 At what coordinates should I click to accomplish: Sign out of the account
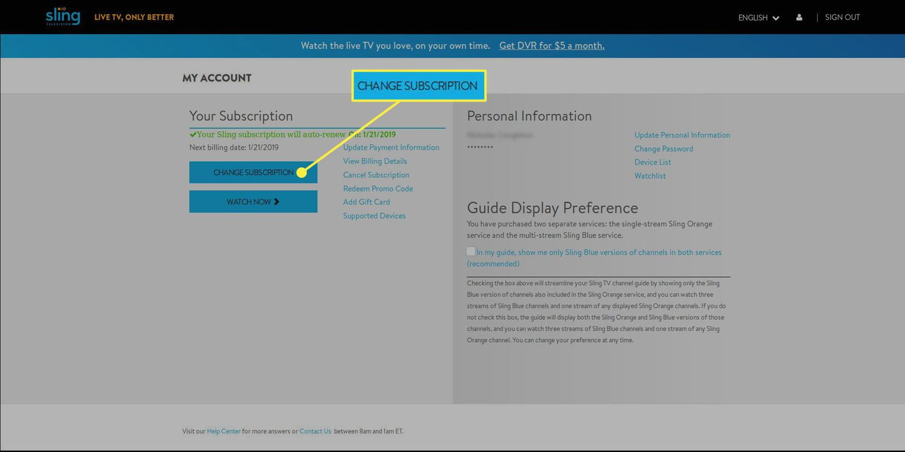(x=842, y=17)
